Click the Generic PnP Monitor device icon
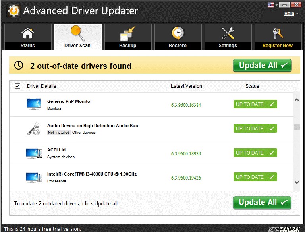 click(33, 104)
